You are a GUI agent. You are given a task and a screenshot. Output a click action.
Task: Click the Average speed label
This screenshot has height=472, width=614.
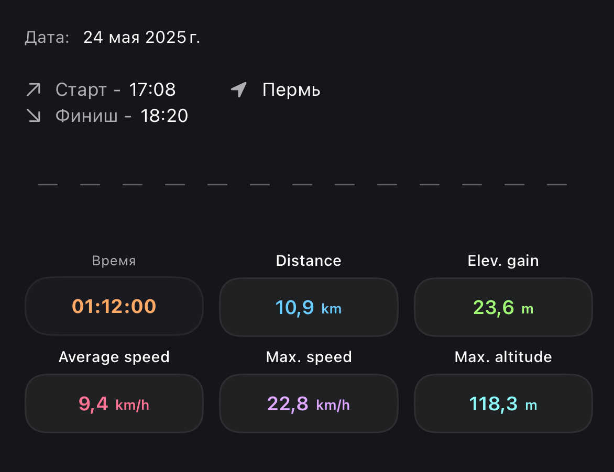114,357
